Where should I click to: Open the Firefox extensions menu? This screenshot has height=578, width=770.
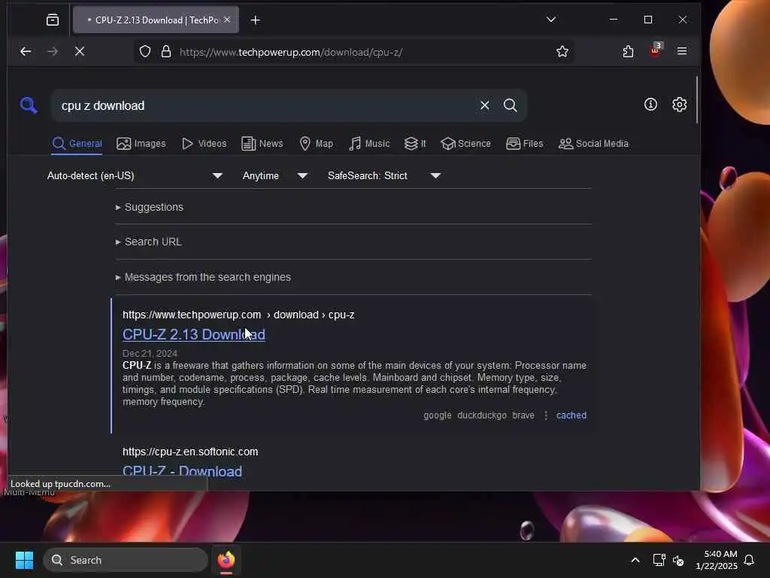[628, 52]
